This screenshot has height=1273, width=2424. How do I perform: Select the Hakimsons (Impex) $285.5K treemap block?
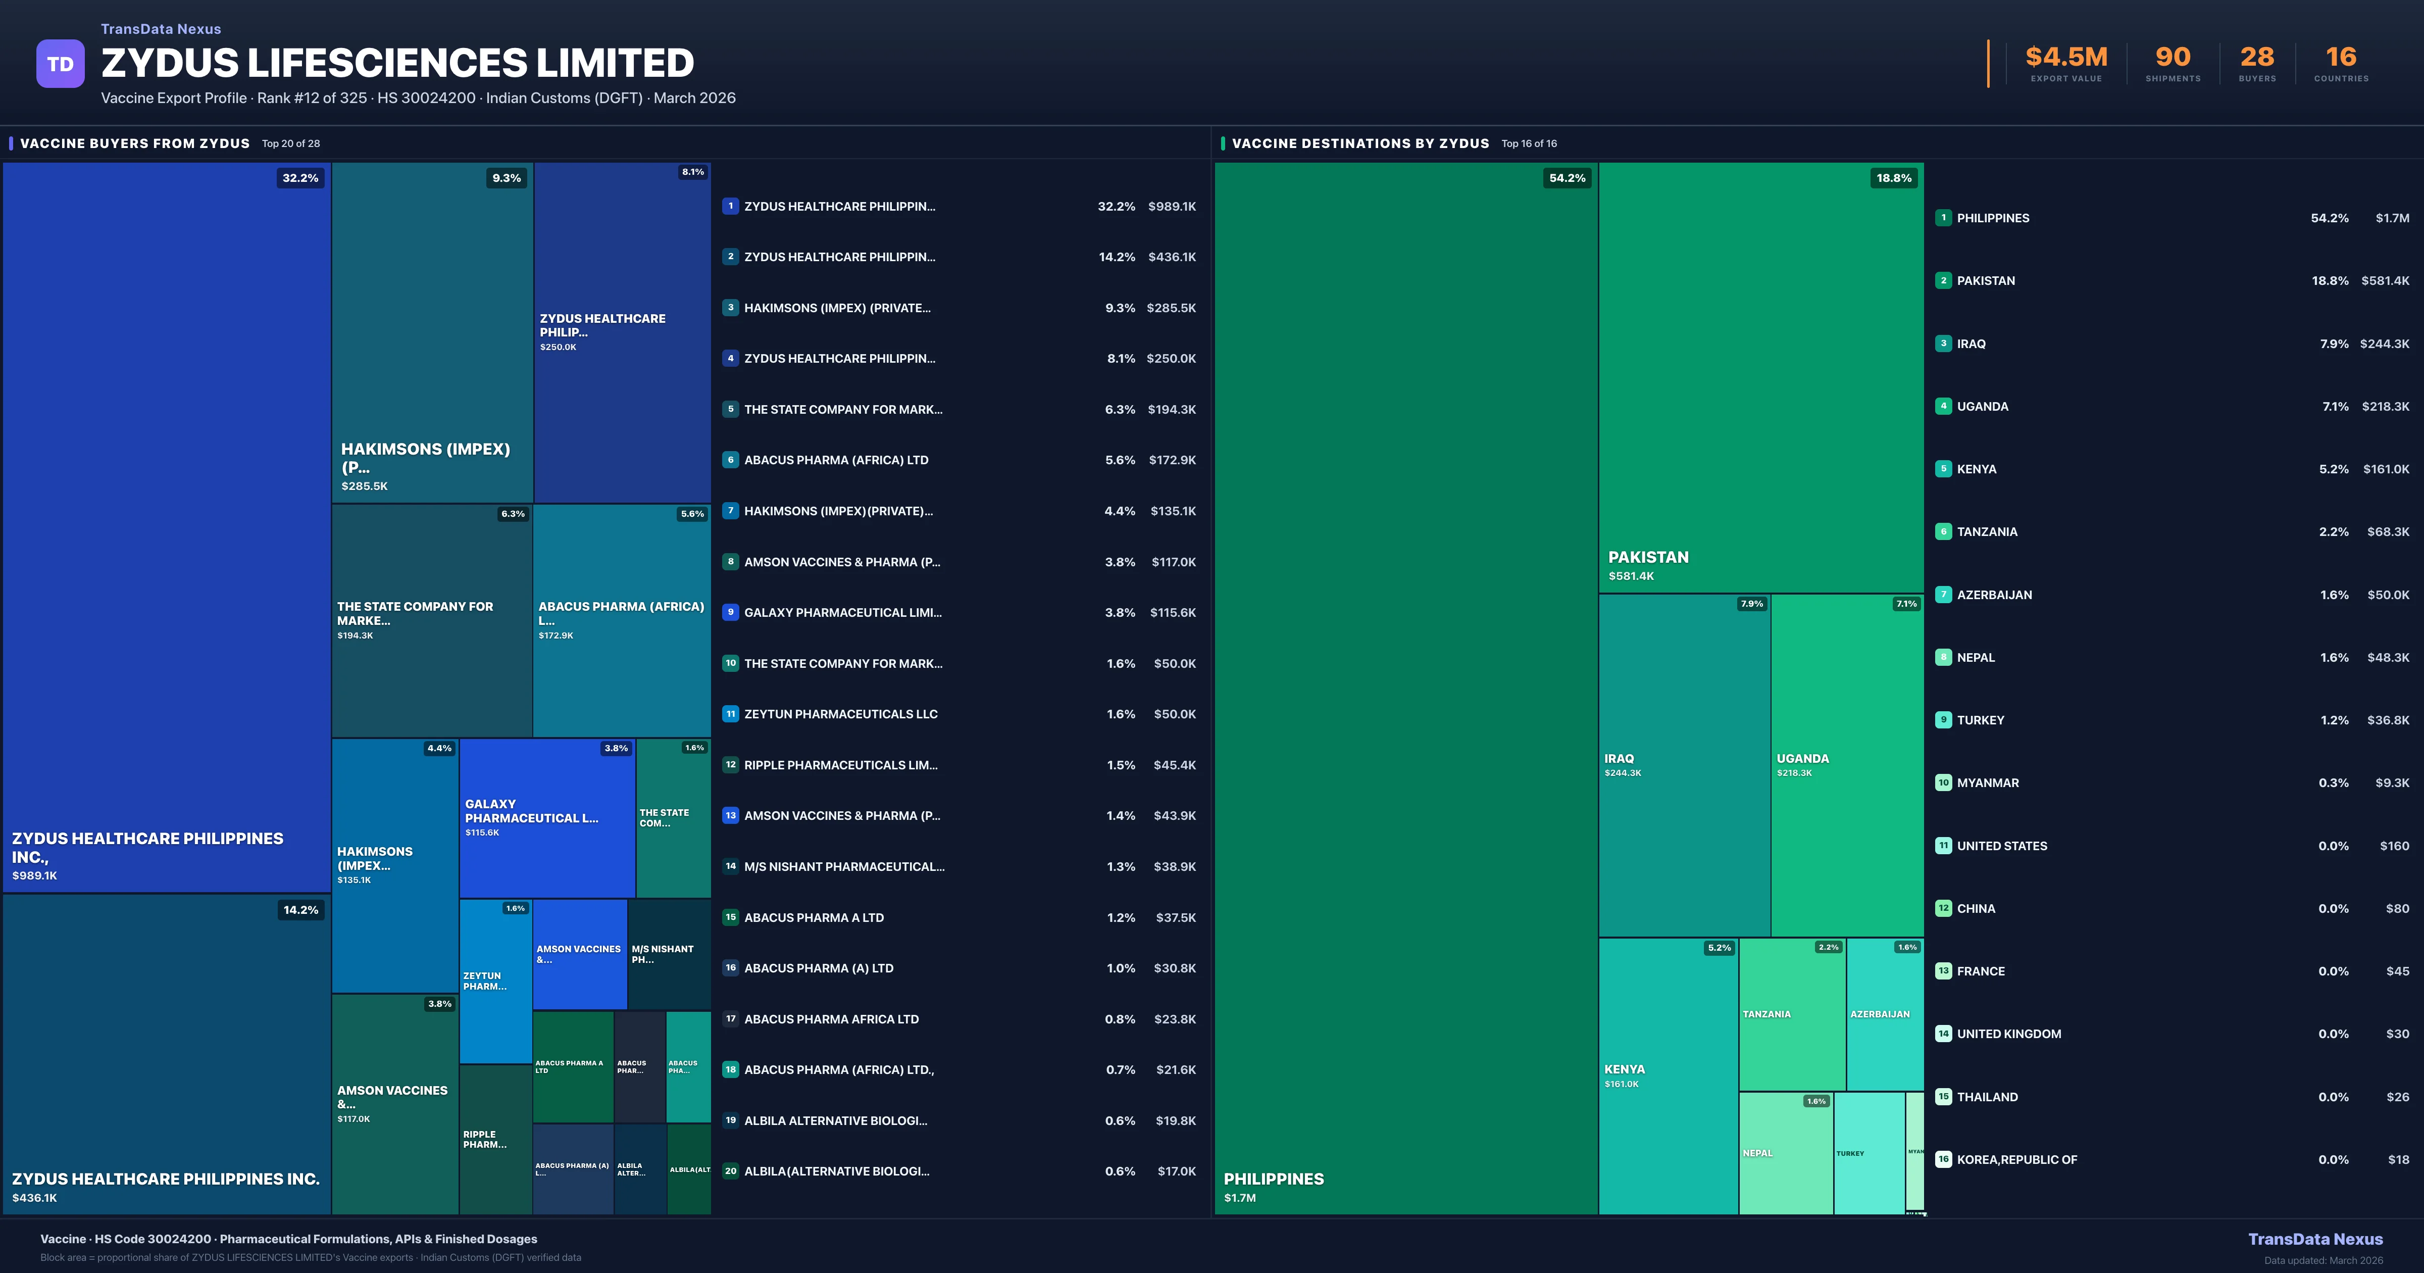432,331
